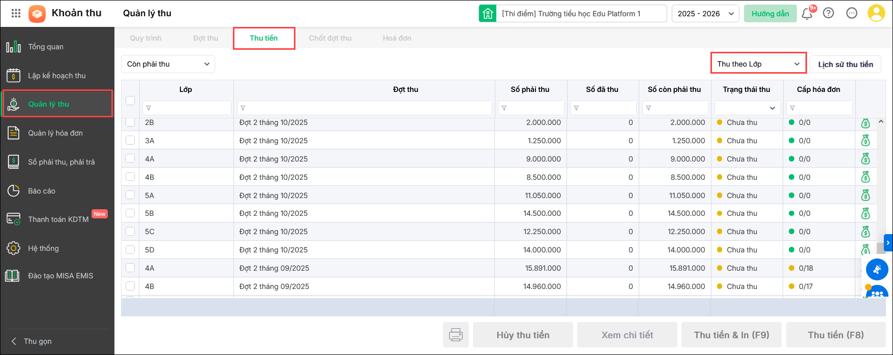Open the chat bubble icon in header

pyautogui.click(x=852, y=13)
